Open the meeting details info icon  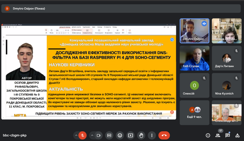click(x=208, y=135)
